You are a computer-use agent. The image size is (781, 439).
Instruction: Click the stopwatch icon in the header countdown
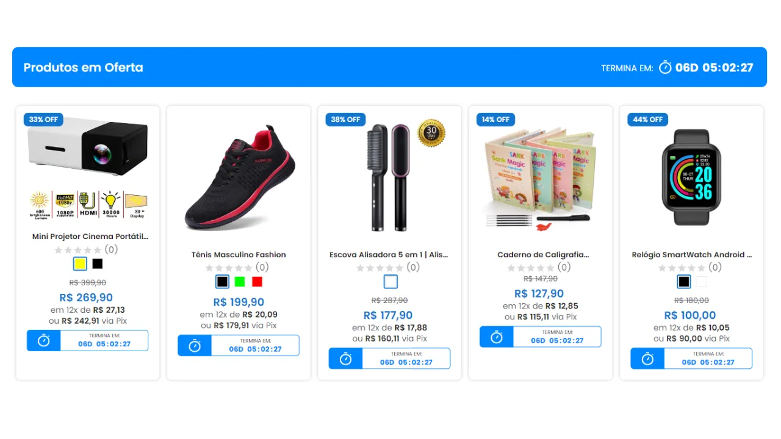pyautogui.click(x=665, y=67)
